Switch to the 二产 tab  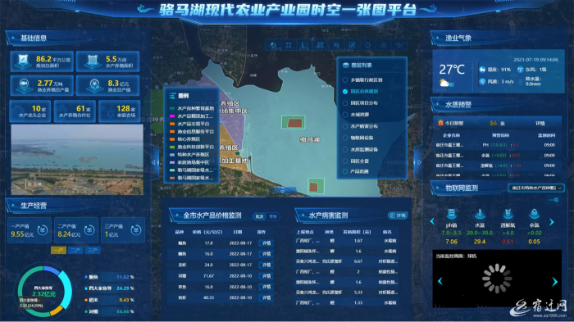75,250
